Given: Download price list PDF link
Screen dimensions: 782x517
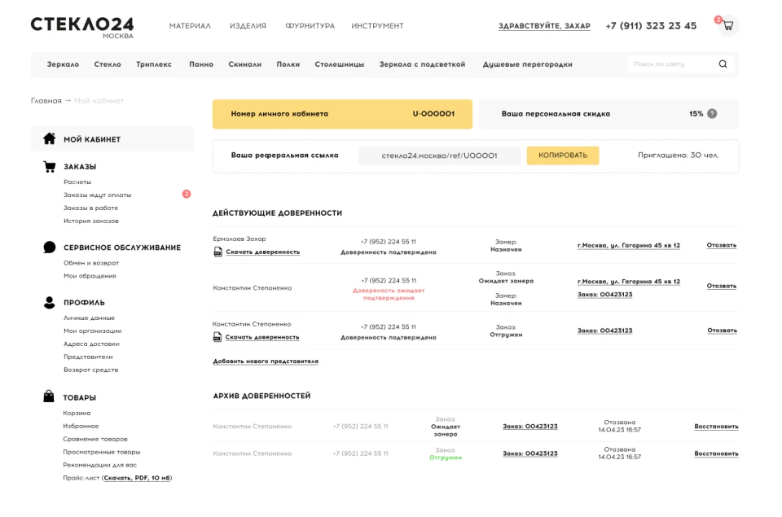Looking at the screenshot, I should (x=137, y=478).
